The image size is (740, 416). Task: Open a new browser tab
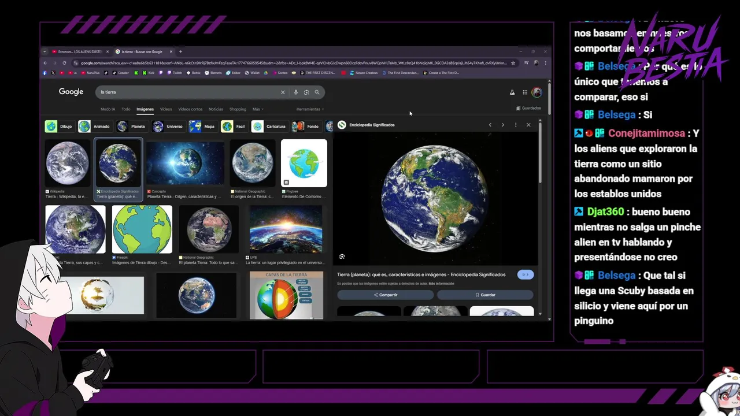click(180, 51)
